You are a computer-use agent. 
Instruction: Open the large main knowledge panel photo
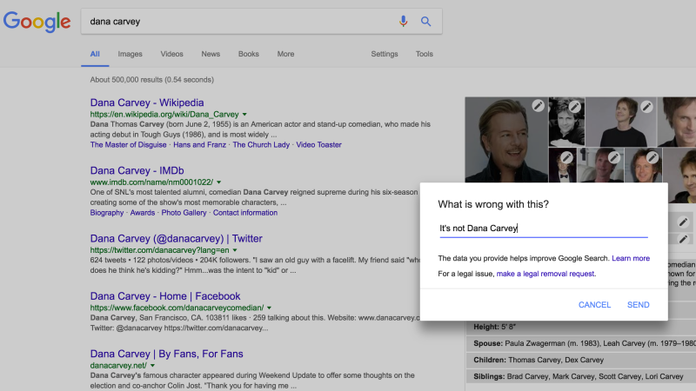[x=506, y=140]
